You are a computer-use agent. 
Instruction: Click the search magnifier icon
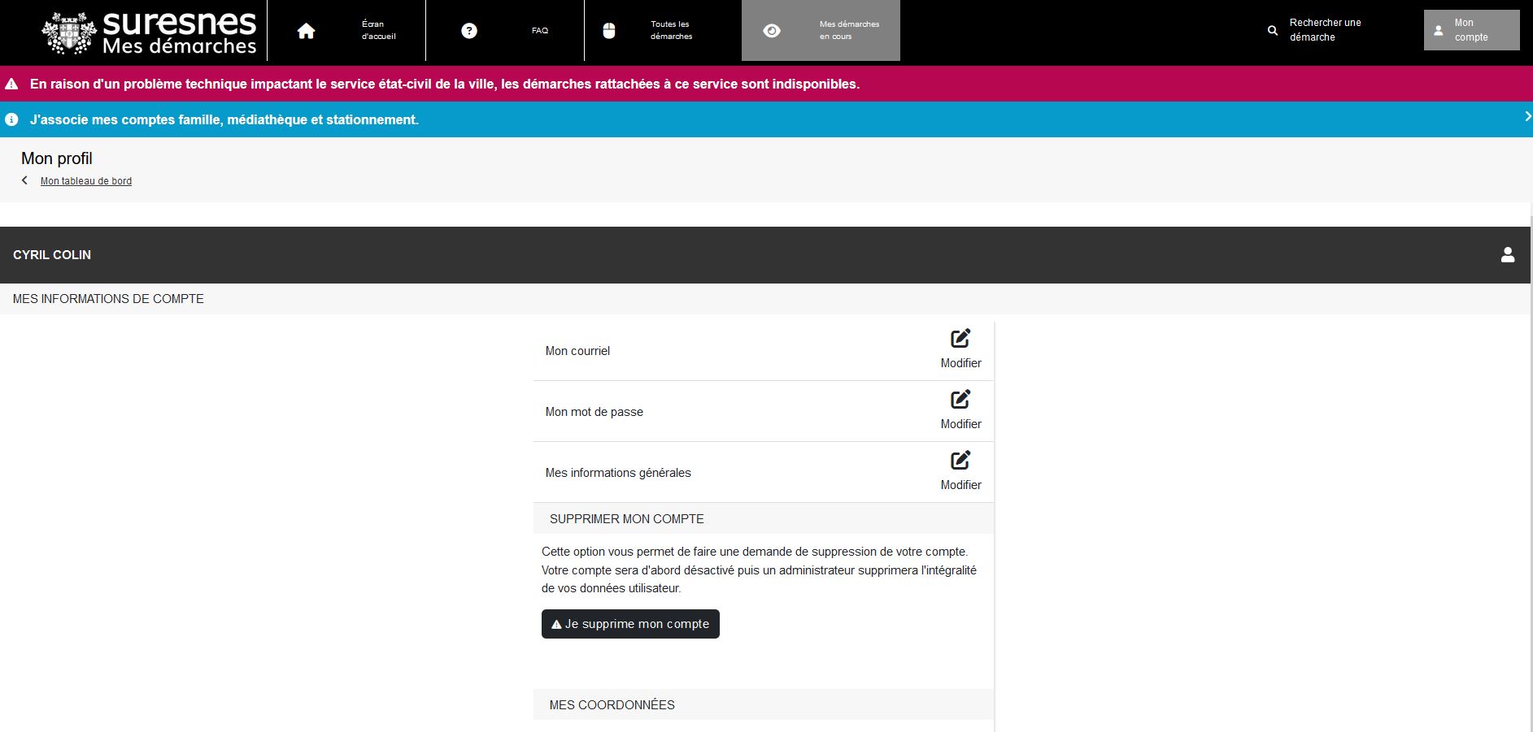(1271, 30)
